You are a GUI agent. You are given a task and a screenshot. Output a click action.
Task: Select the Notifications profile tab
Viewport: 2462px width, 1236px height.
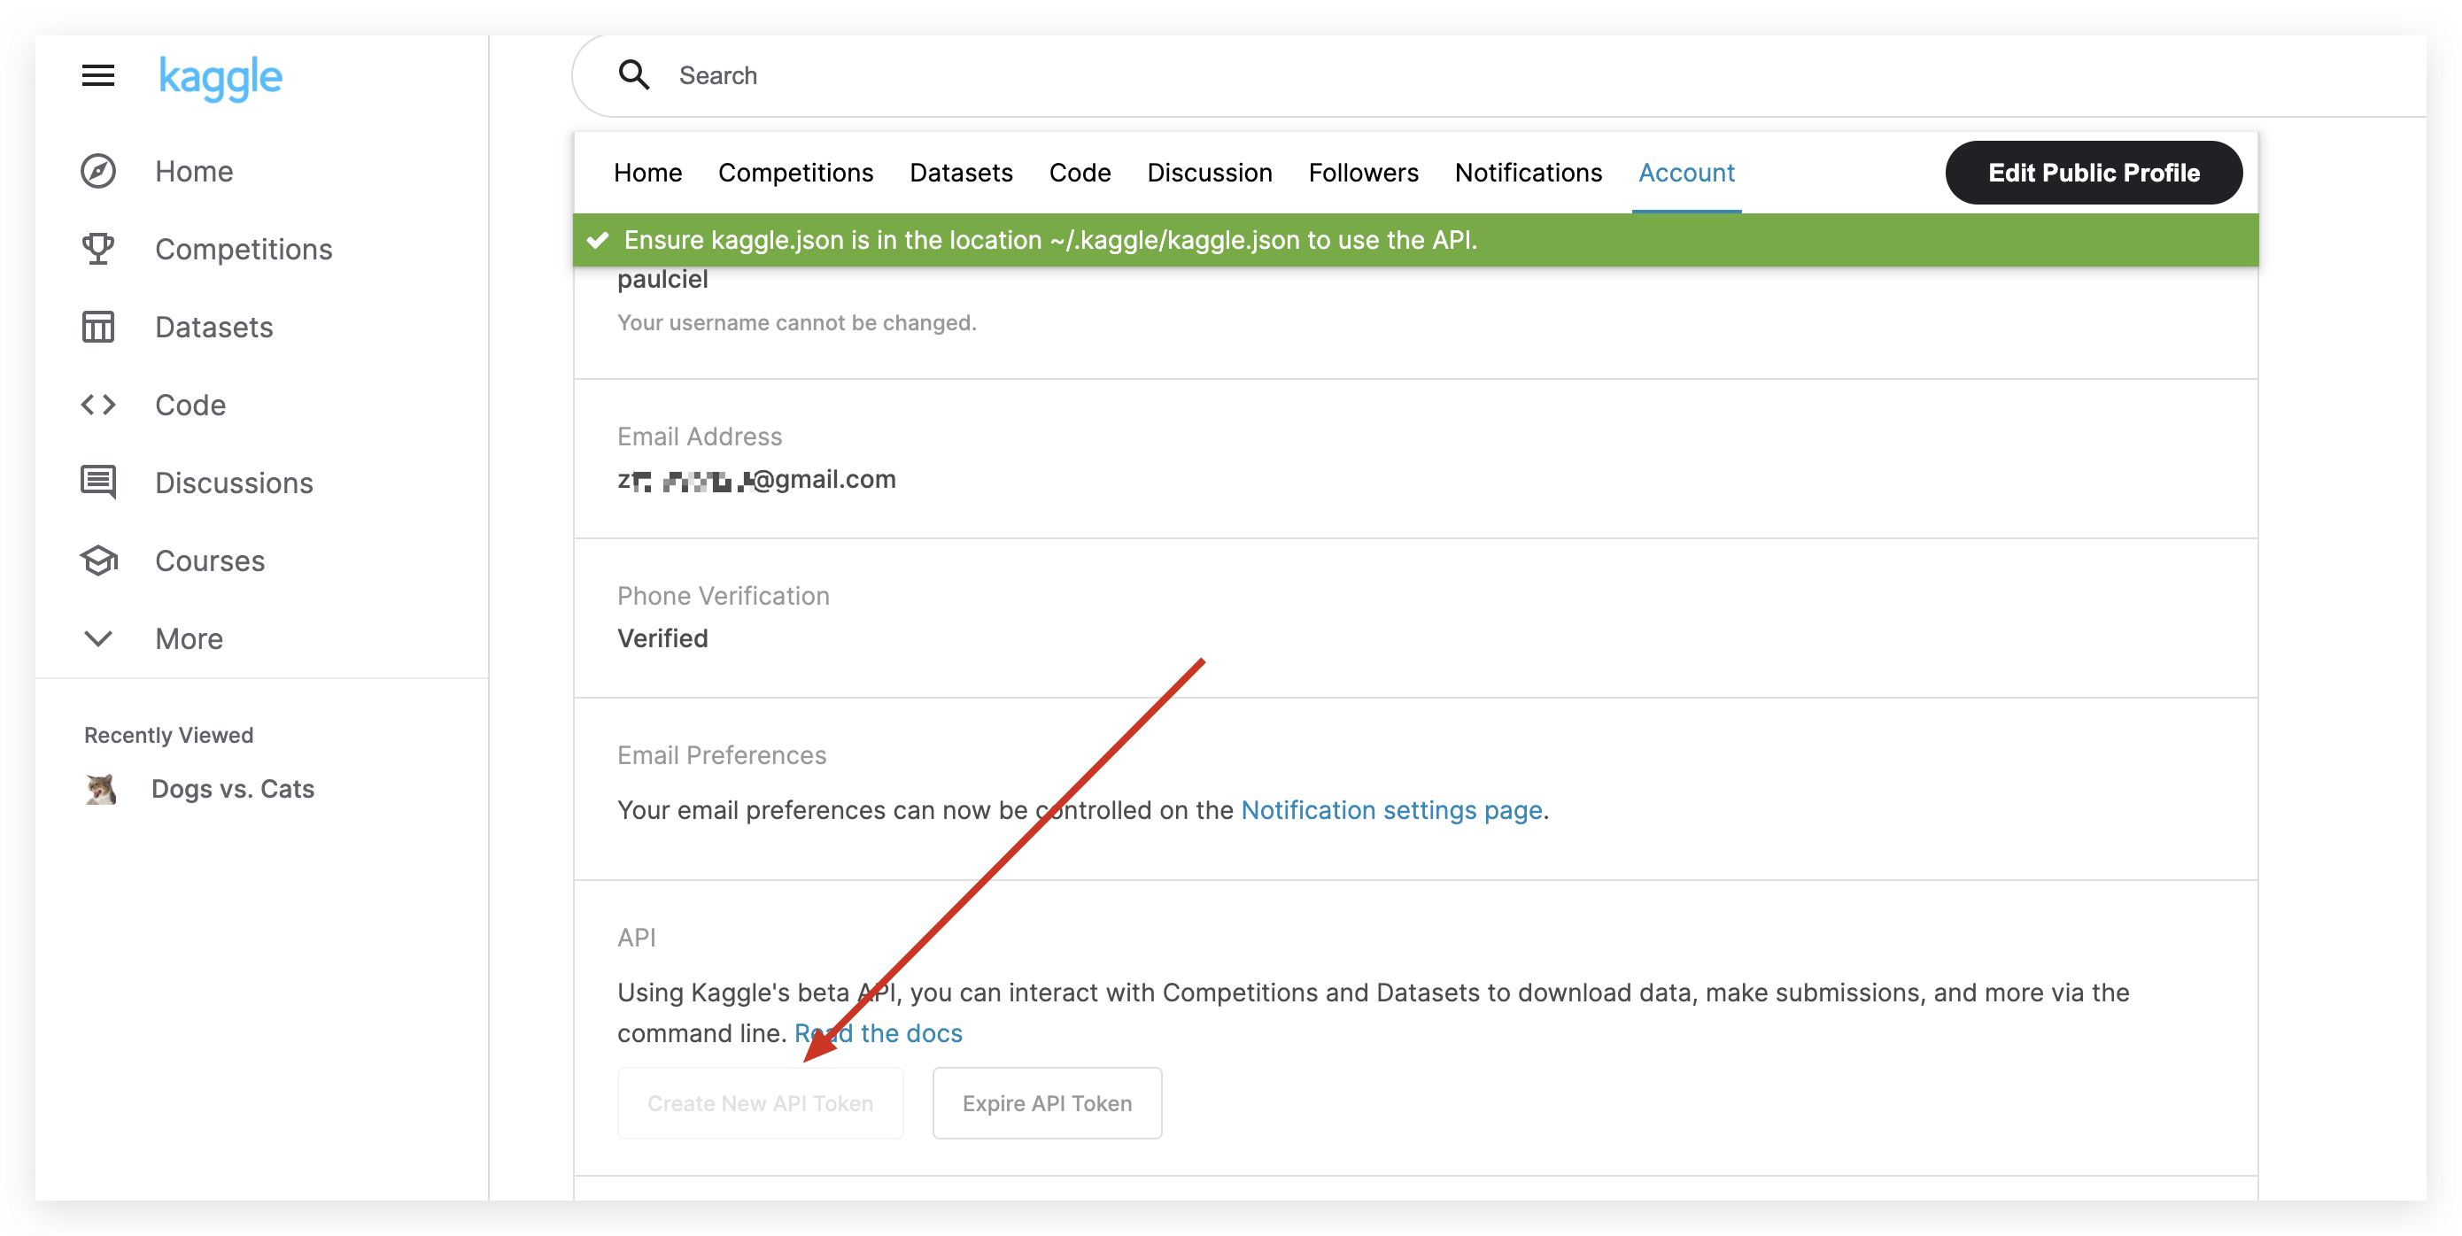(x=1528, y=173)
